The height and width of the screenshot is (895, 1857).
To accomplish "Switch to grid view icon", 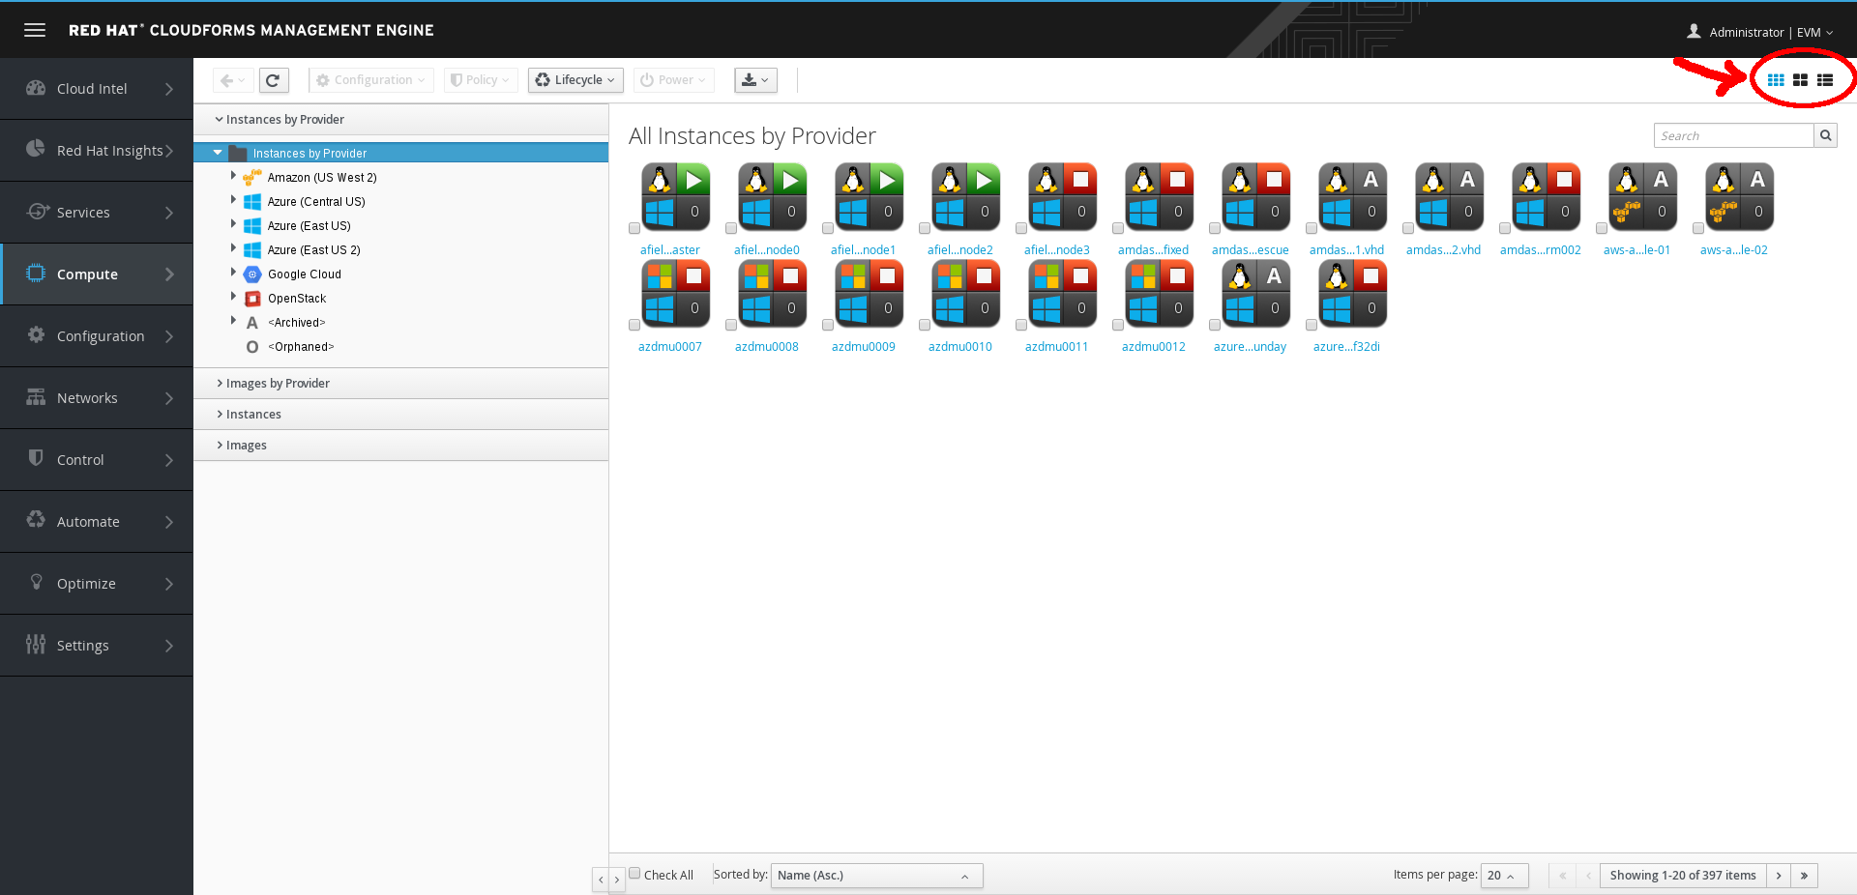I will pyautogui.click(x=1776, y=80).
